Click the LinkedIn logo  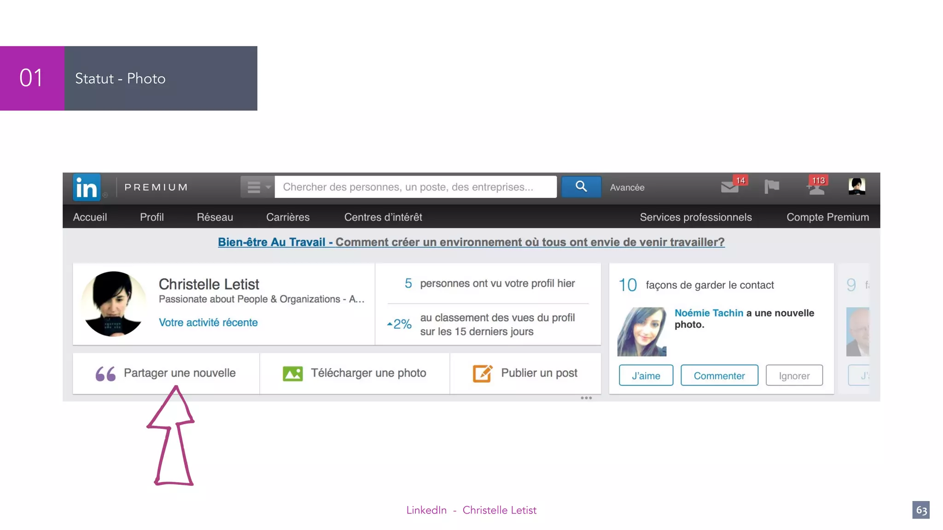[x=87, y=187]
